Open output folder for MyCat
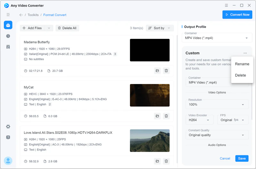The image size is (256, 169). [x=157, y=116]
